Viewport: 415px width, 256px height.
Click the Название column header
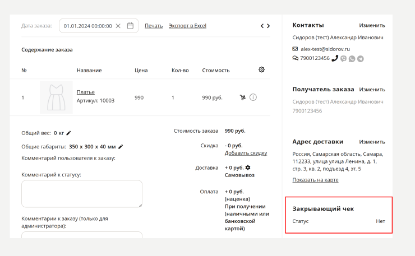coord(89,71)
